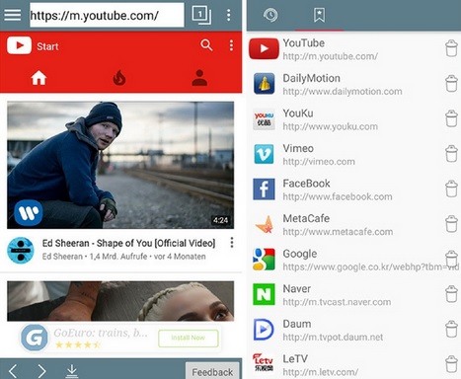Open the YouTube bookmark

[345, 49]
